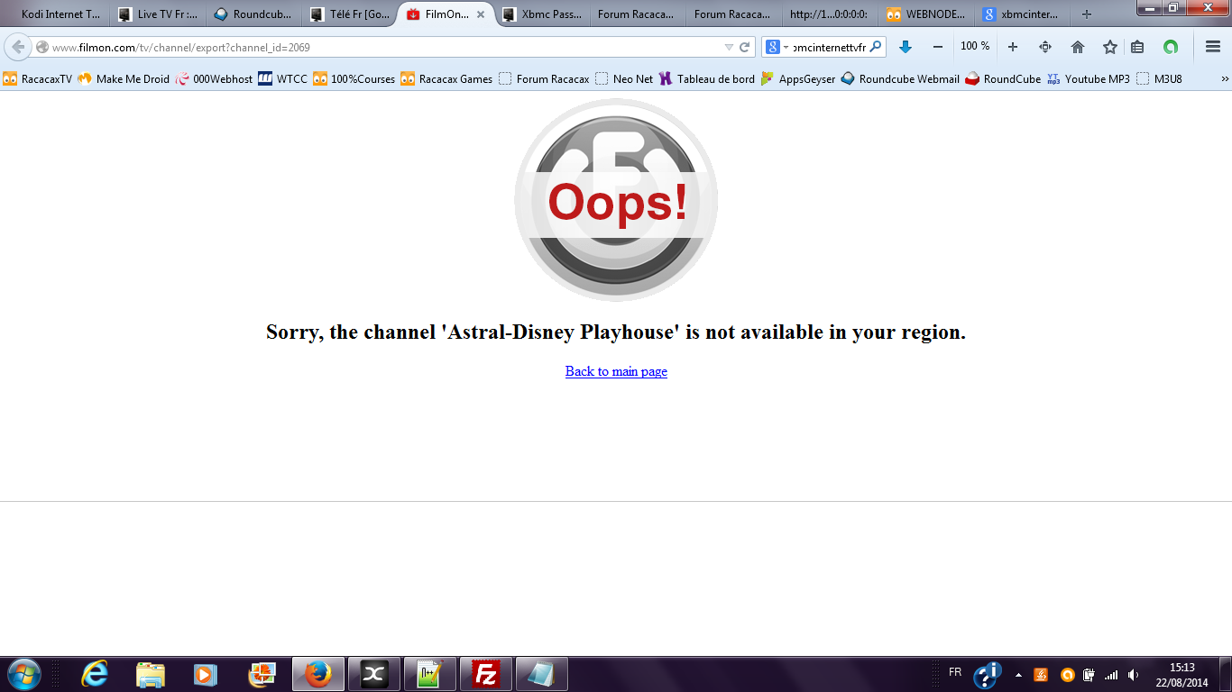Viewport: 1232px width, 692px height.
Task: Open the Google search engine selector
Action: click(776, 47)
